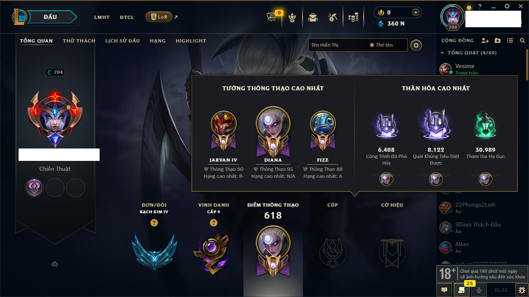Switch to the THỬ THÁCH tab

tap(79, 41)
